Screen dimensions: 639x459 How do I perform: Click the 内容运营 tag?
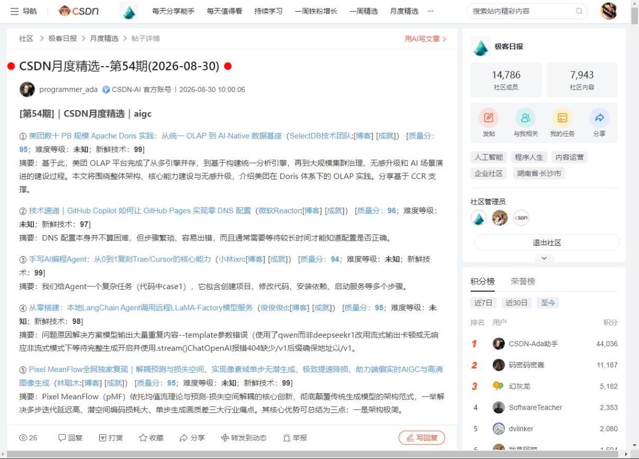coord(569,157)
